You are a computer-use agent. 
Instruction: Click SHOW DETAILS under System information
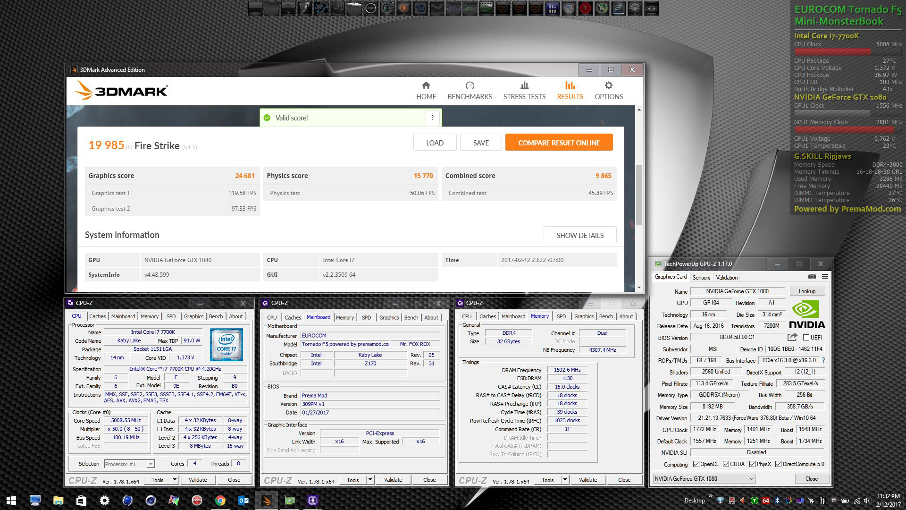(x=580, y=235)
